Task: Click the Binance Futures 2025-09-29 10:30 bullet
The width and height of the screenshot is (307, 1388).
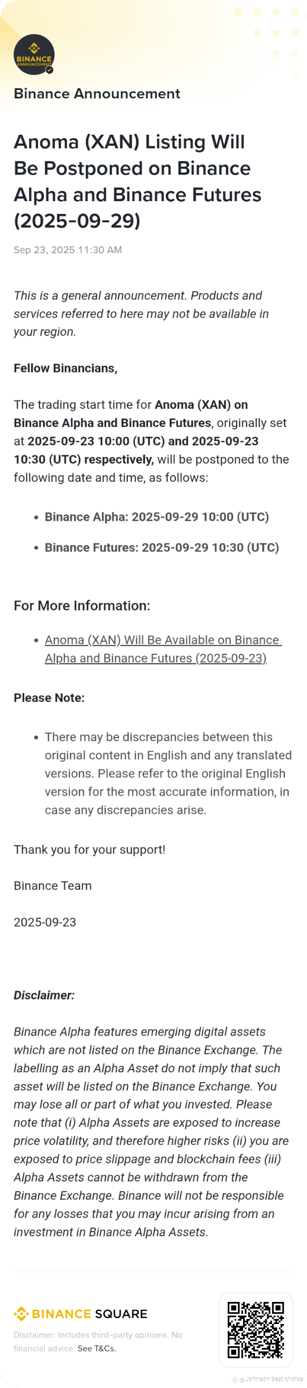Action: click(161, 547)
